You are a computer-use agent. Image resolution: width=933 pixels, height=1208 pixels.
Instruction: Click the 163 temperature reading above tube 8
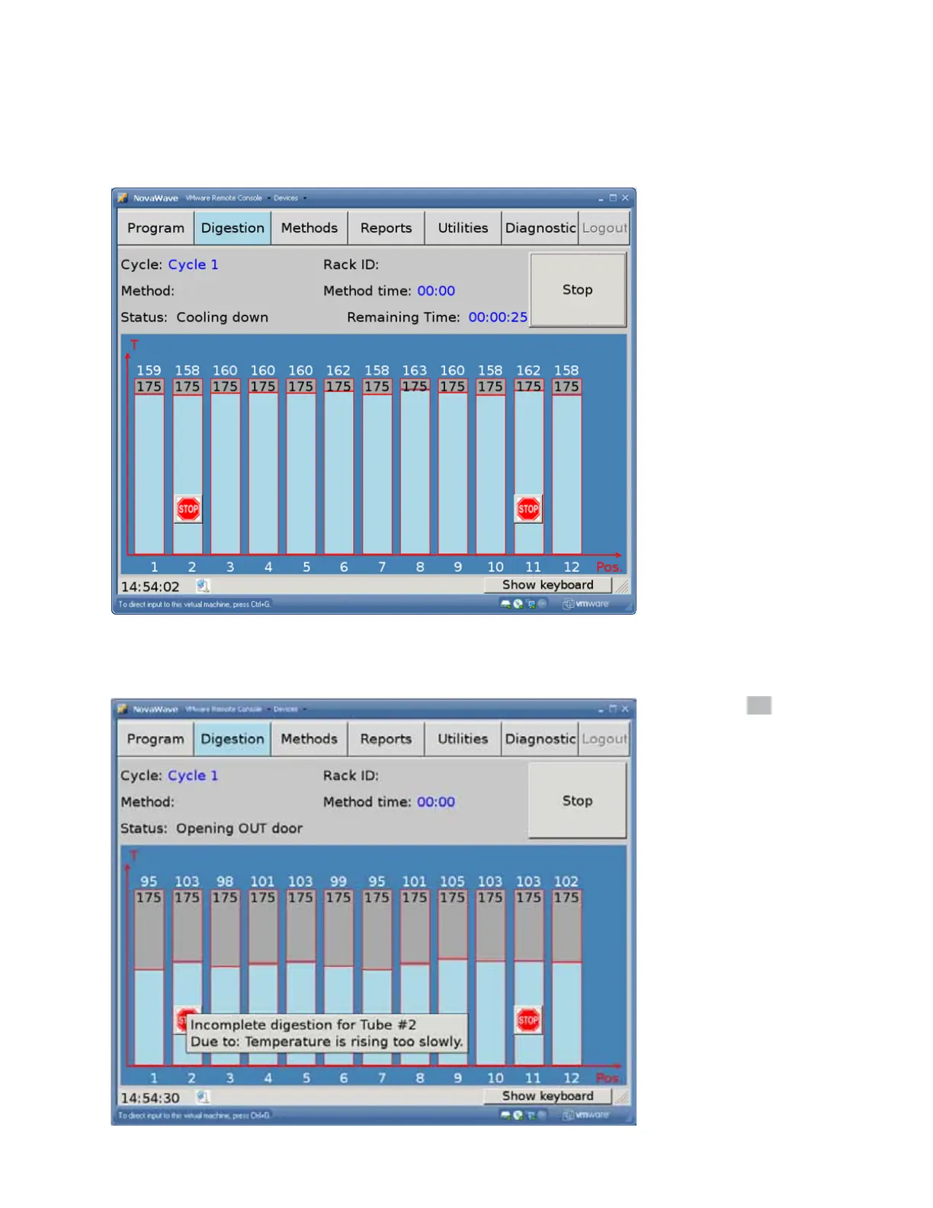point(415,371)
